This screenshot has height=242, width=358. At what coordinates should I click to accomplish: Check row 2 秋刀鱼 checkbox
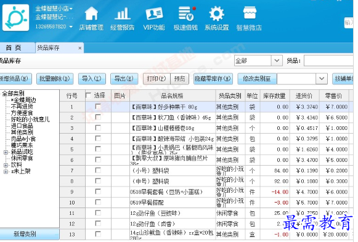click(x=98, y=117)
